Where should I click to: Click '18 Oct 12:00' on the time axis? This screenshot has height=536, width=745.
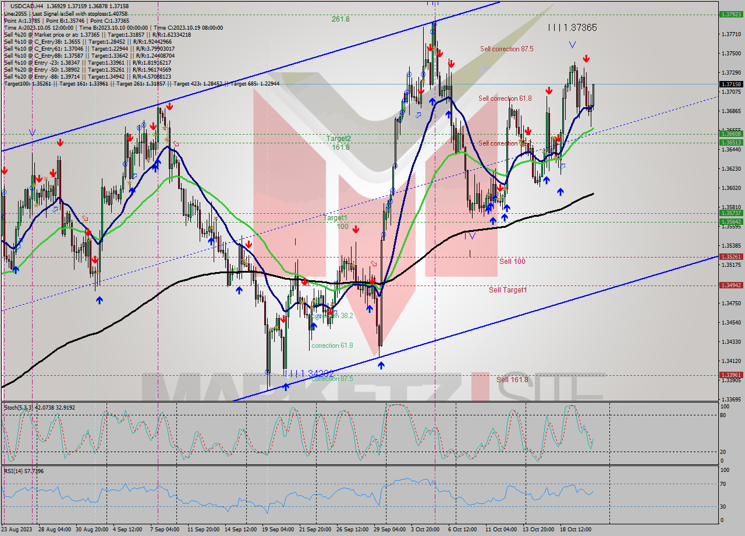576,530
